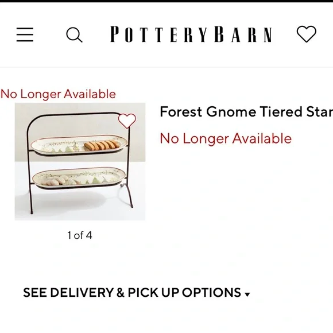The width and height of the screenshot is (333, 333).
Task: Click 'No Longer Available' label above image
Action: (x=58, y=94)
